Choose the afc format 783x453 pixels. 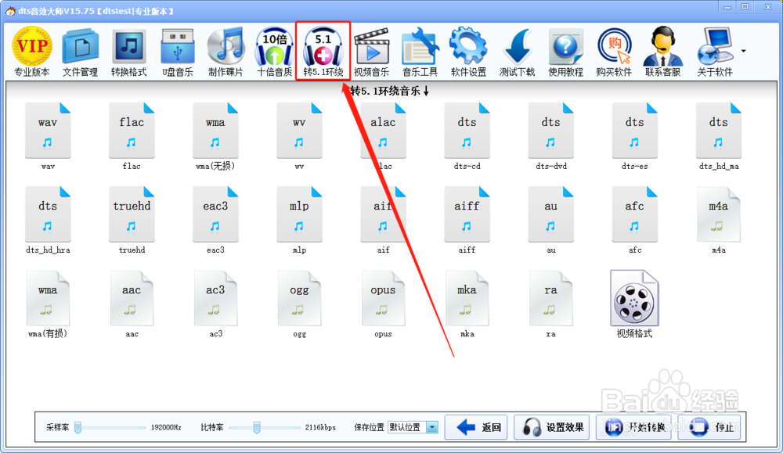coord(635,221)
